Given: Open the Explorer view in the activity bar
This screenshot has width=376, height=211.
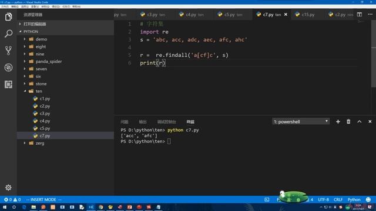Looking at the screenshot, I should pos(8,17).
